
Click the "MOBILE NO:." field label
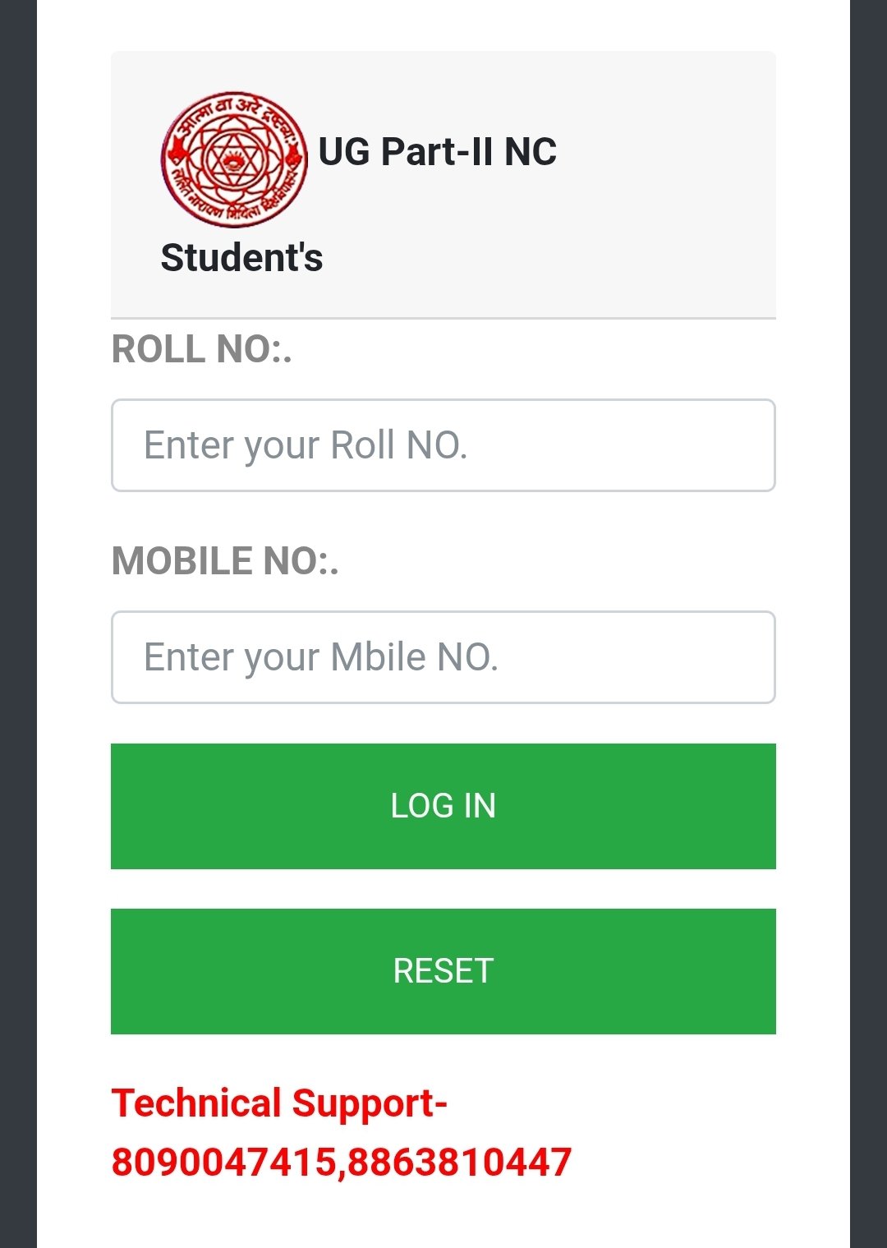pyautogui.click(x=225, y=561)
